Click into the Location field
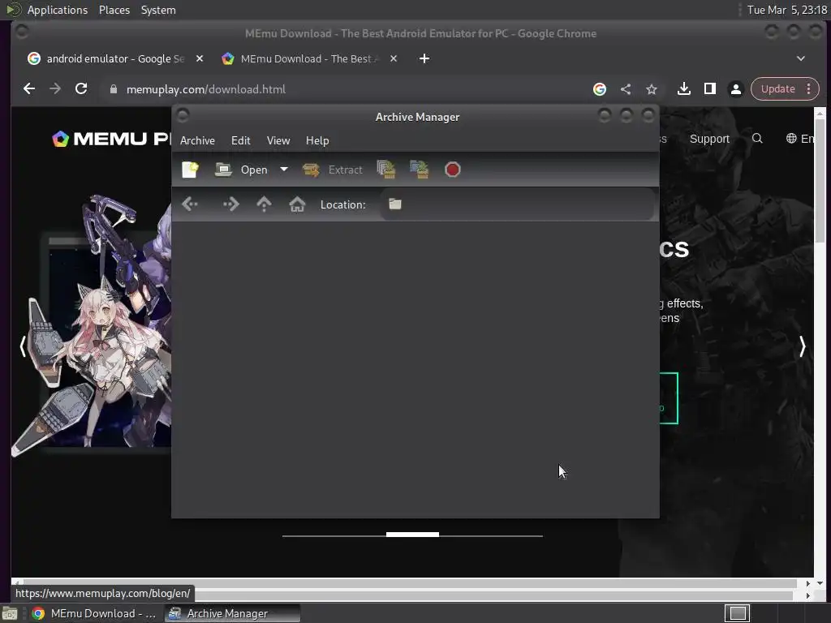 click(517, 204)
